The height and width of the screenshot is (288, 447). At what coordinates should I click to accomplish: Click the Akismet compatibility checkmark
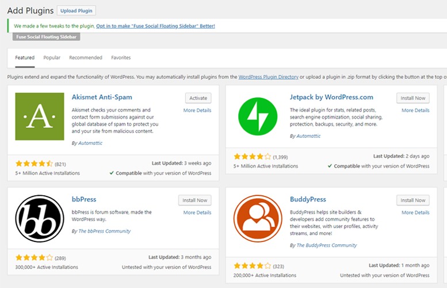112,173
